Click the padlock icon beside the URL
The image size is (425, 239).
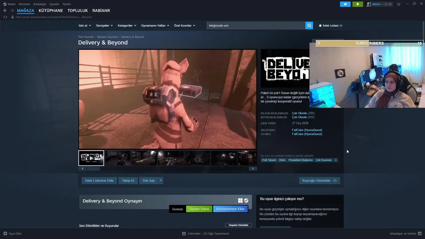pos(13,17)
